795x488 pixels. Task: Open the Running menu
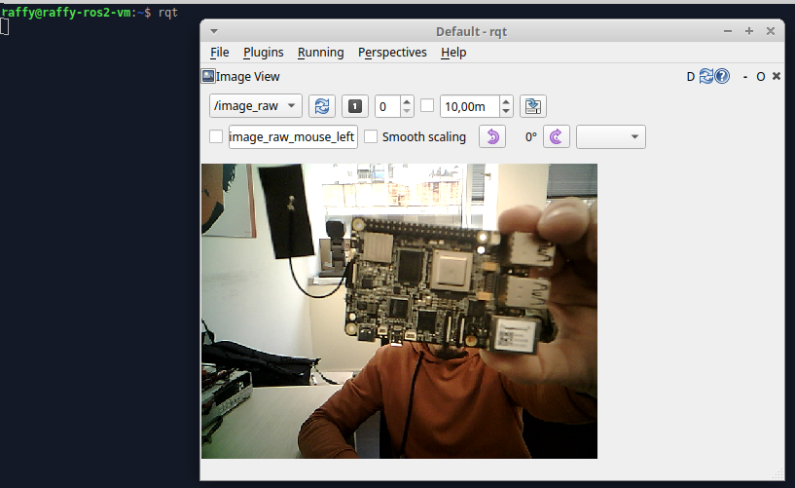pyautogui.click(x=320, y=53)
